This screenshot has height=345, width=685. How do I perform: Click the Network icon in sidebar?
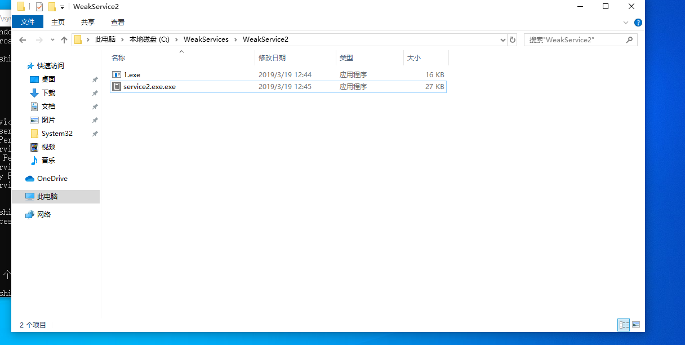pos(30,215)
